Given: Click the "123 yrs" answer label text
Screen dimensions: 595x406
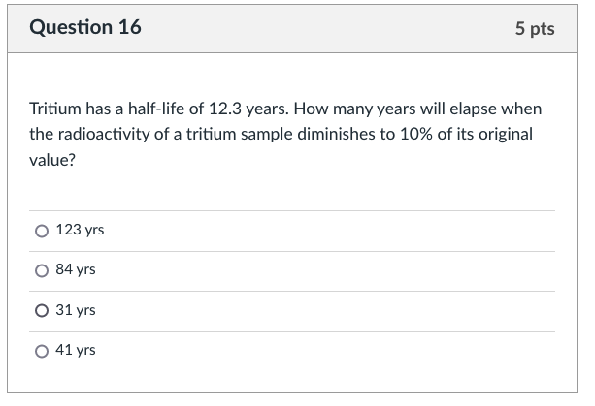Looking at the screenshot, I should 80,231.
